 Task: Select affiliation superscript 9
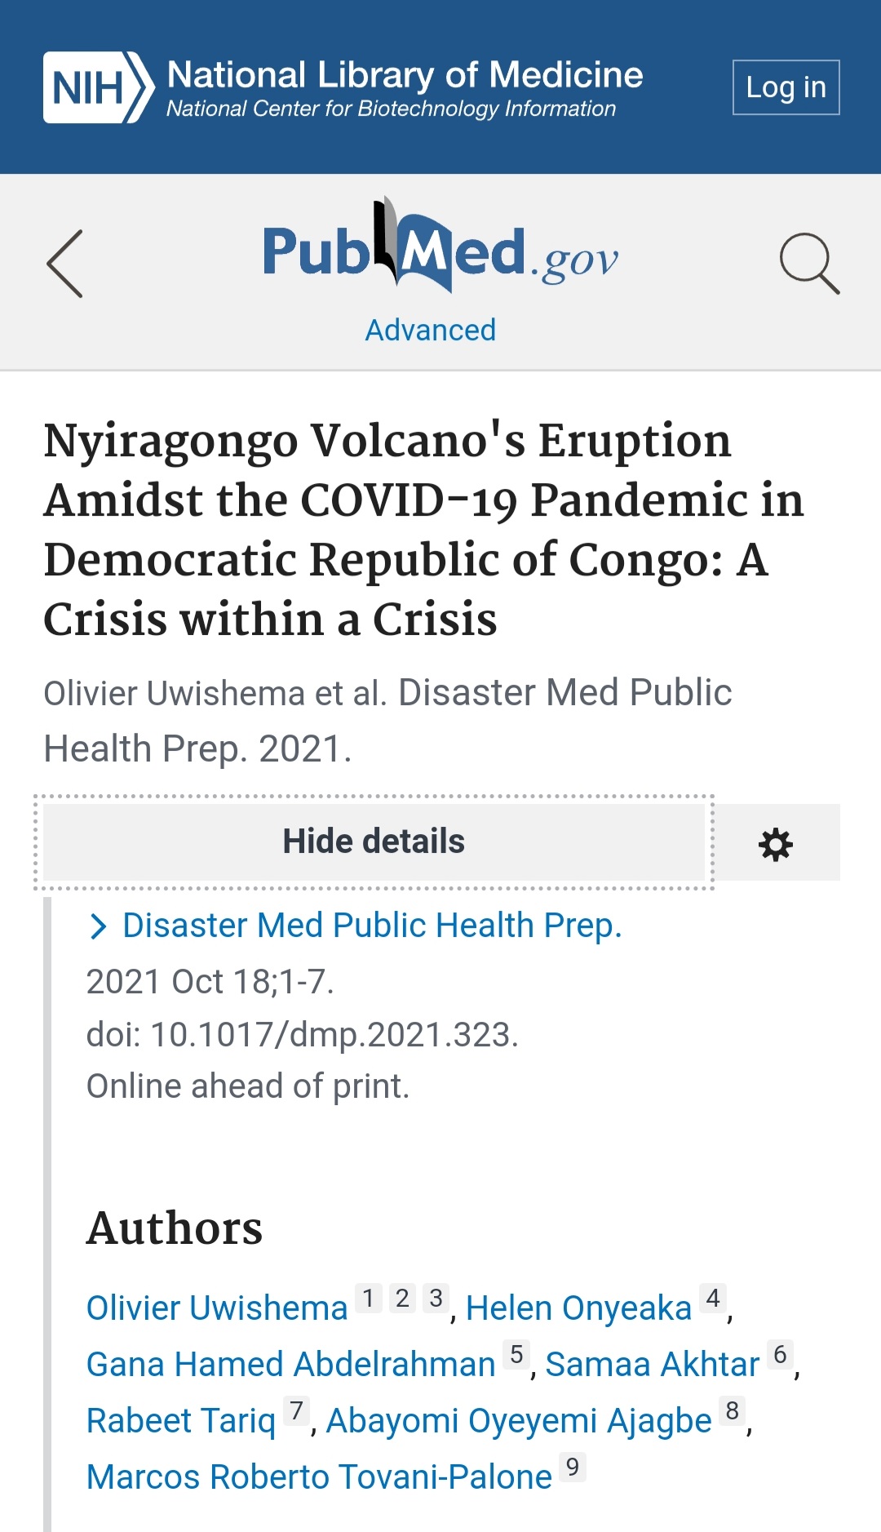(x=573, y=1467)
